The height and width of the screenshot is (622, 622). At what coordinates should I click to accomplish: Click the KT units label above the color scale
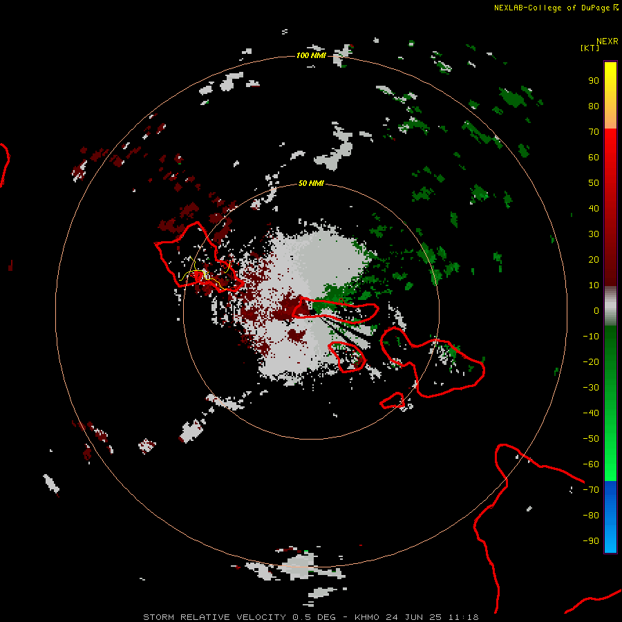tap(590, 48)
